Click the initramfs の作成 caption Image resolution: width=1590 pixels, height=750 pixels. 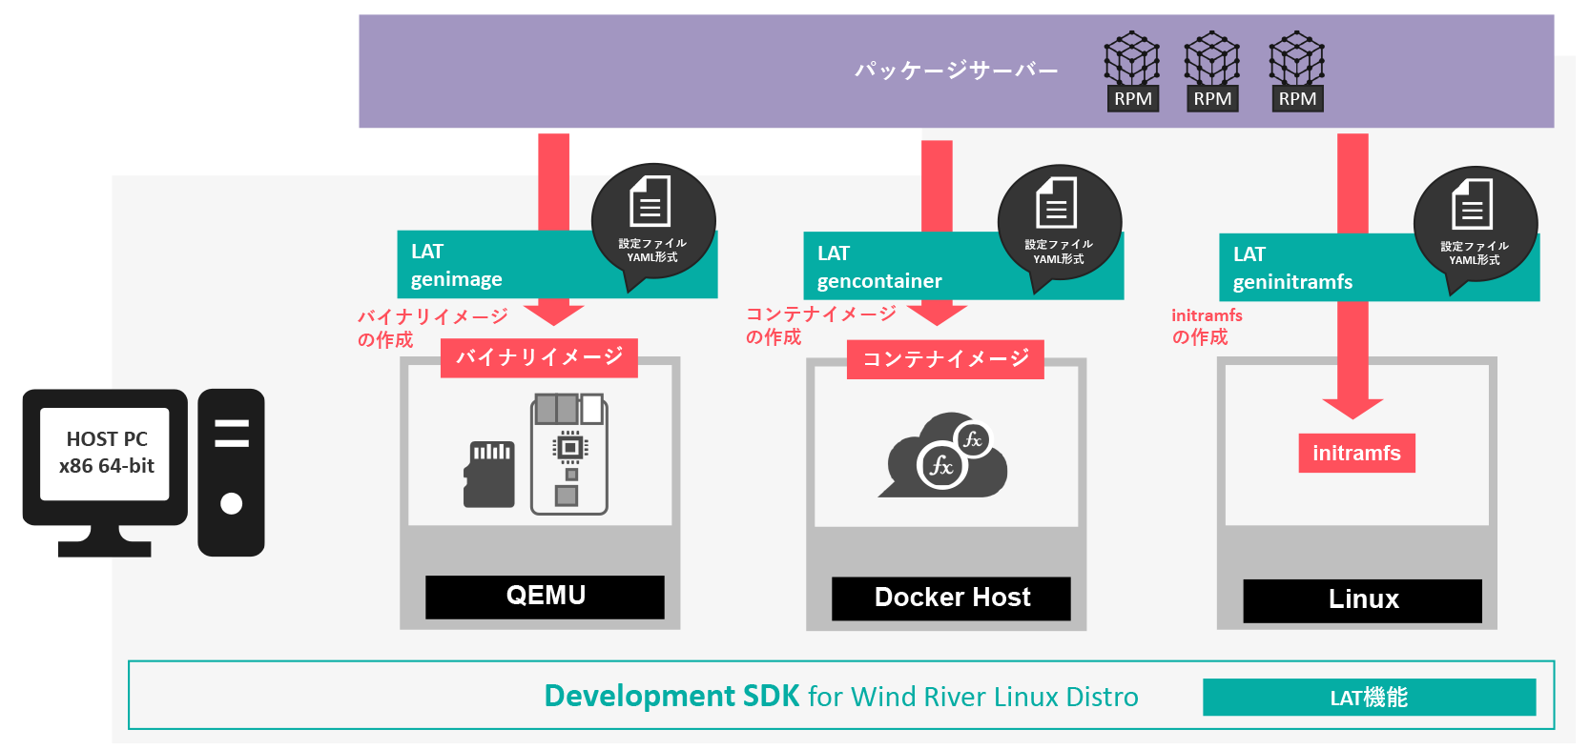[1207, 326]
